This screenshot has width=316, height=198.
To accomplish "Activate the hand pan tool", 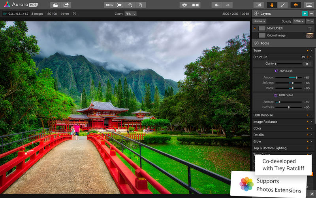I will point(272,5).
